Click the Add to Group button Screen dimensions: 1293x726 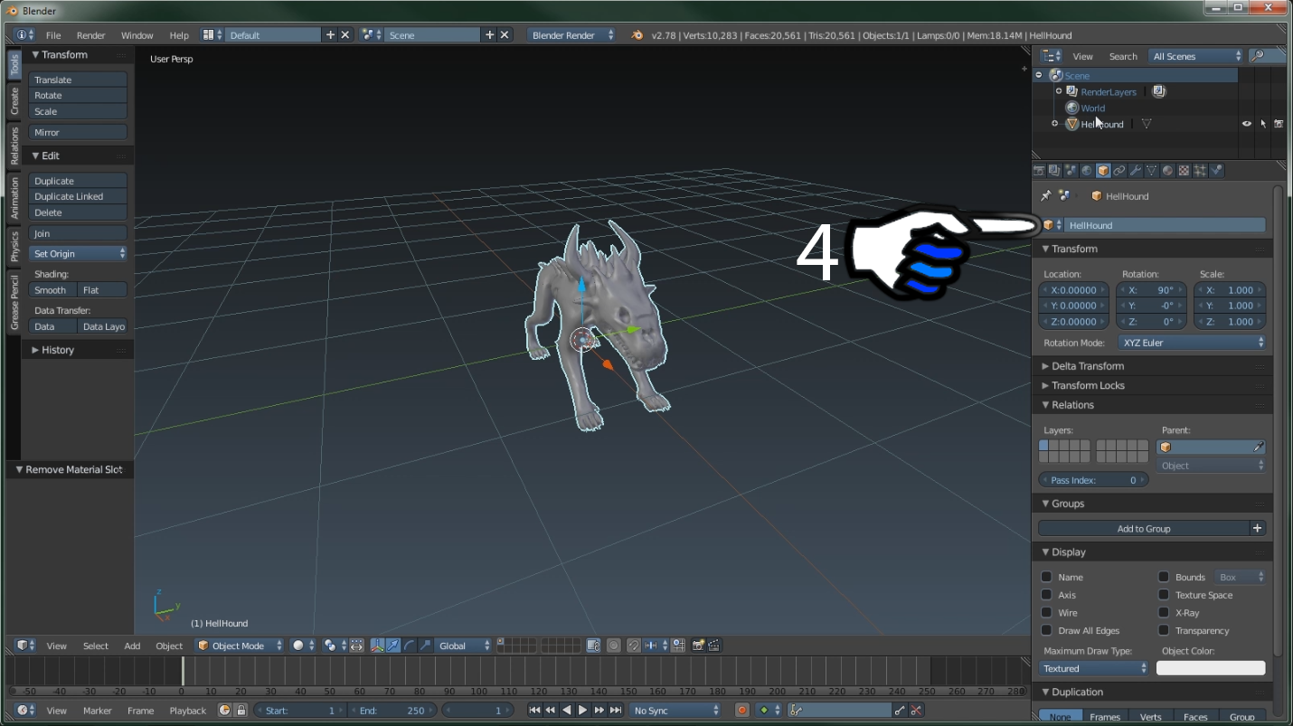coord(1144,528)
